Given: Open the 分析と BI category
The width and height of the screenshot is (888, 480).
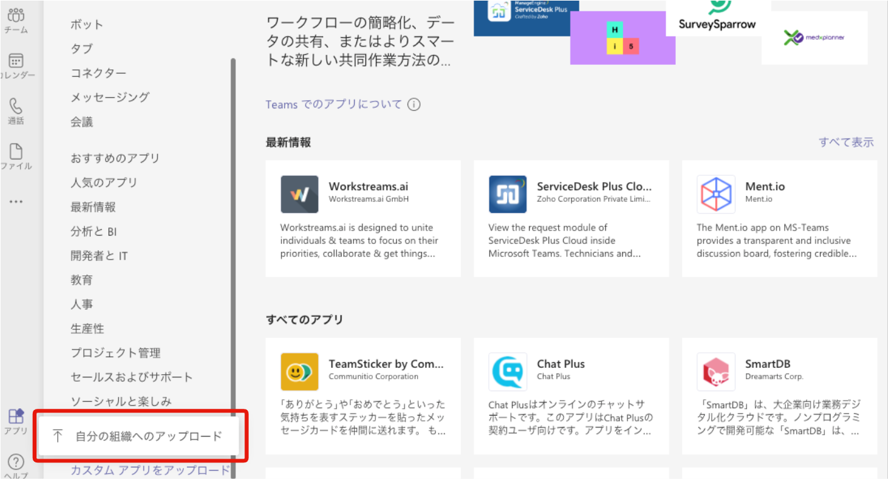Looking at the screenshot, I should pos(94,231).
